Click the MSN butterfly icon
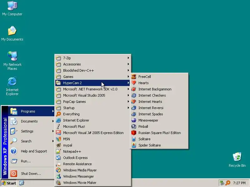Viewport: 250px width, 187px height. pyautogui.click(x=58, y=139)
